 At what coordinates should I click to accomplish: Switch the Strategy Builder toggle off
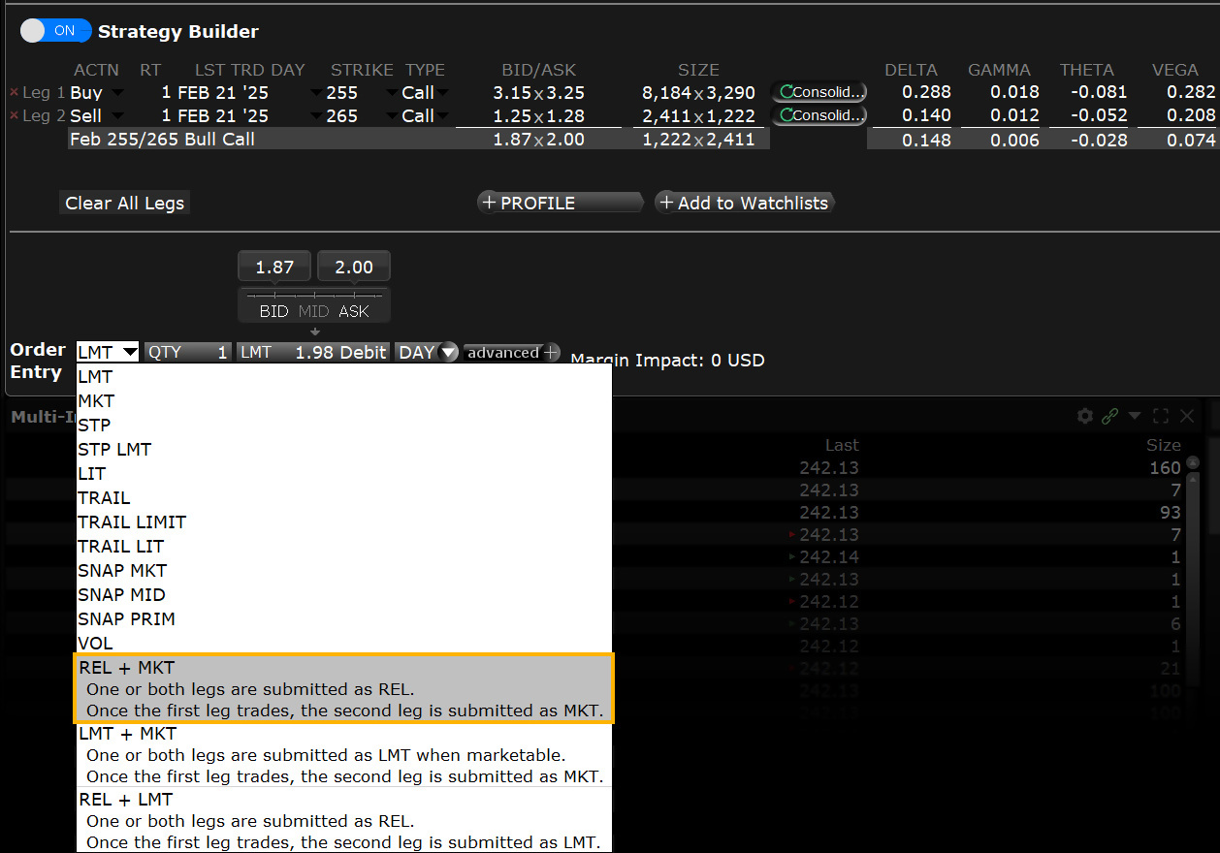pyautogui.click(x=55, y=30)
